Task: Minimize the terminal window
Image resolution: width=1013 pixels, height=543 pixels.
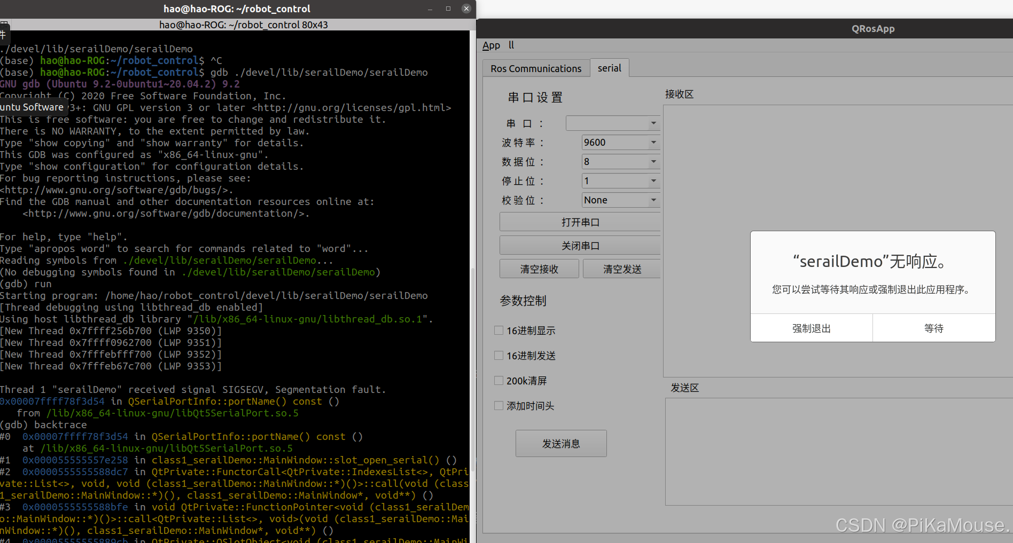Action: pos(430,9)
